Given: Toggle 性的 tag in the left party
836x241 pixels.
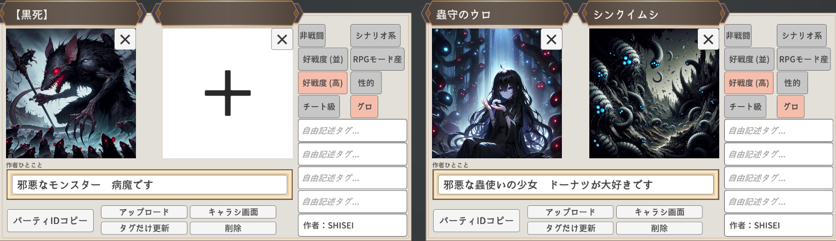Looking at the screenshot, I should tap(366, 83).
